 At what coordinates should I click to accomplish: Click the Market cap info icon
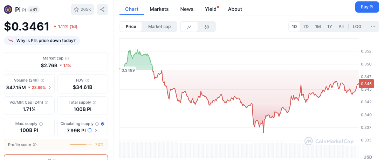[67, 58]
